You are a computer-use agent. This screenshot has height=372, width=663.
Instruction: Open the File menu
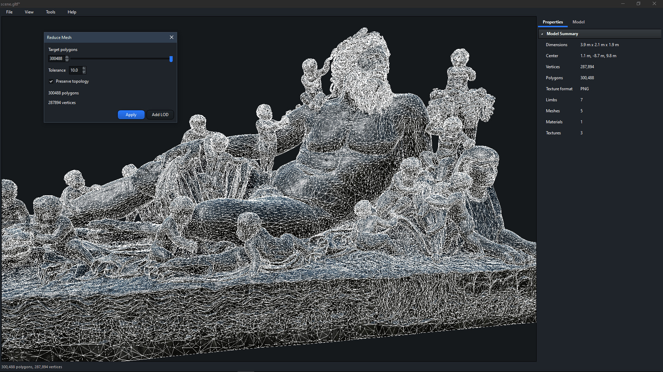coord(9,12)
